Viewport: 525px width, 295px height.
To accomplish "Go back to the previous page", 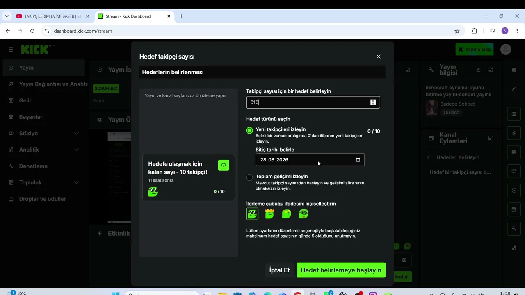I will (x=8, y=31).
